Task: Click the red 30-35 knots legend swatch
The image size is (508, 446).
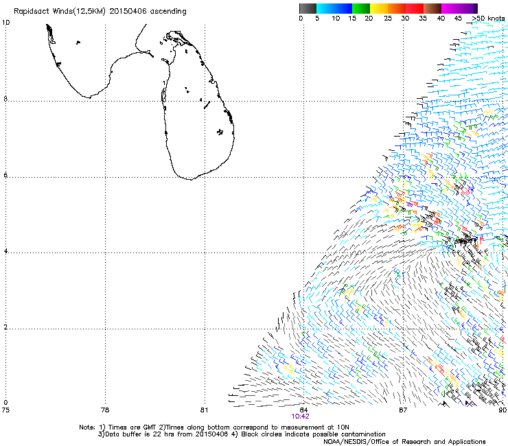Action: click(x=415, y=8)
